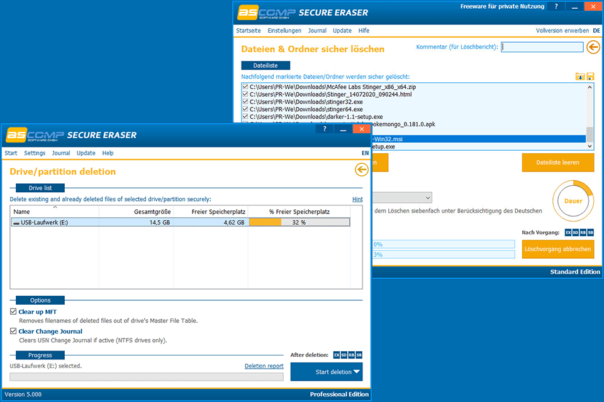The width and height of the screenshot is (604, 402).
Task: Uncheck stinger64.exe in the file list
Action: [x=245, y=109]
